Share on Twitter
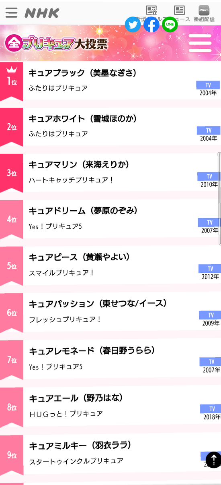This screenshot has width=221, height=485. tap(133, 25)
